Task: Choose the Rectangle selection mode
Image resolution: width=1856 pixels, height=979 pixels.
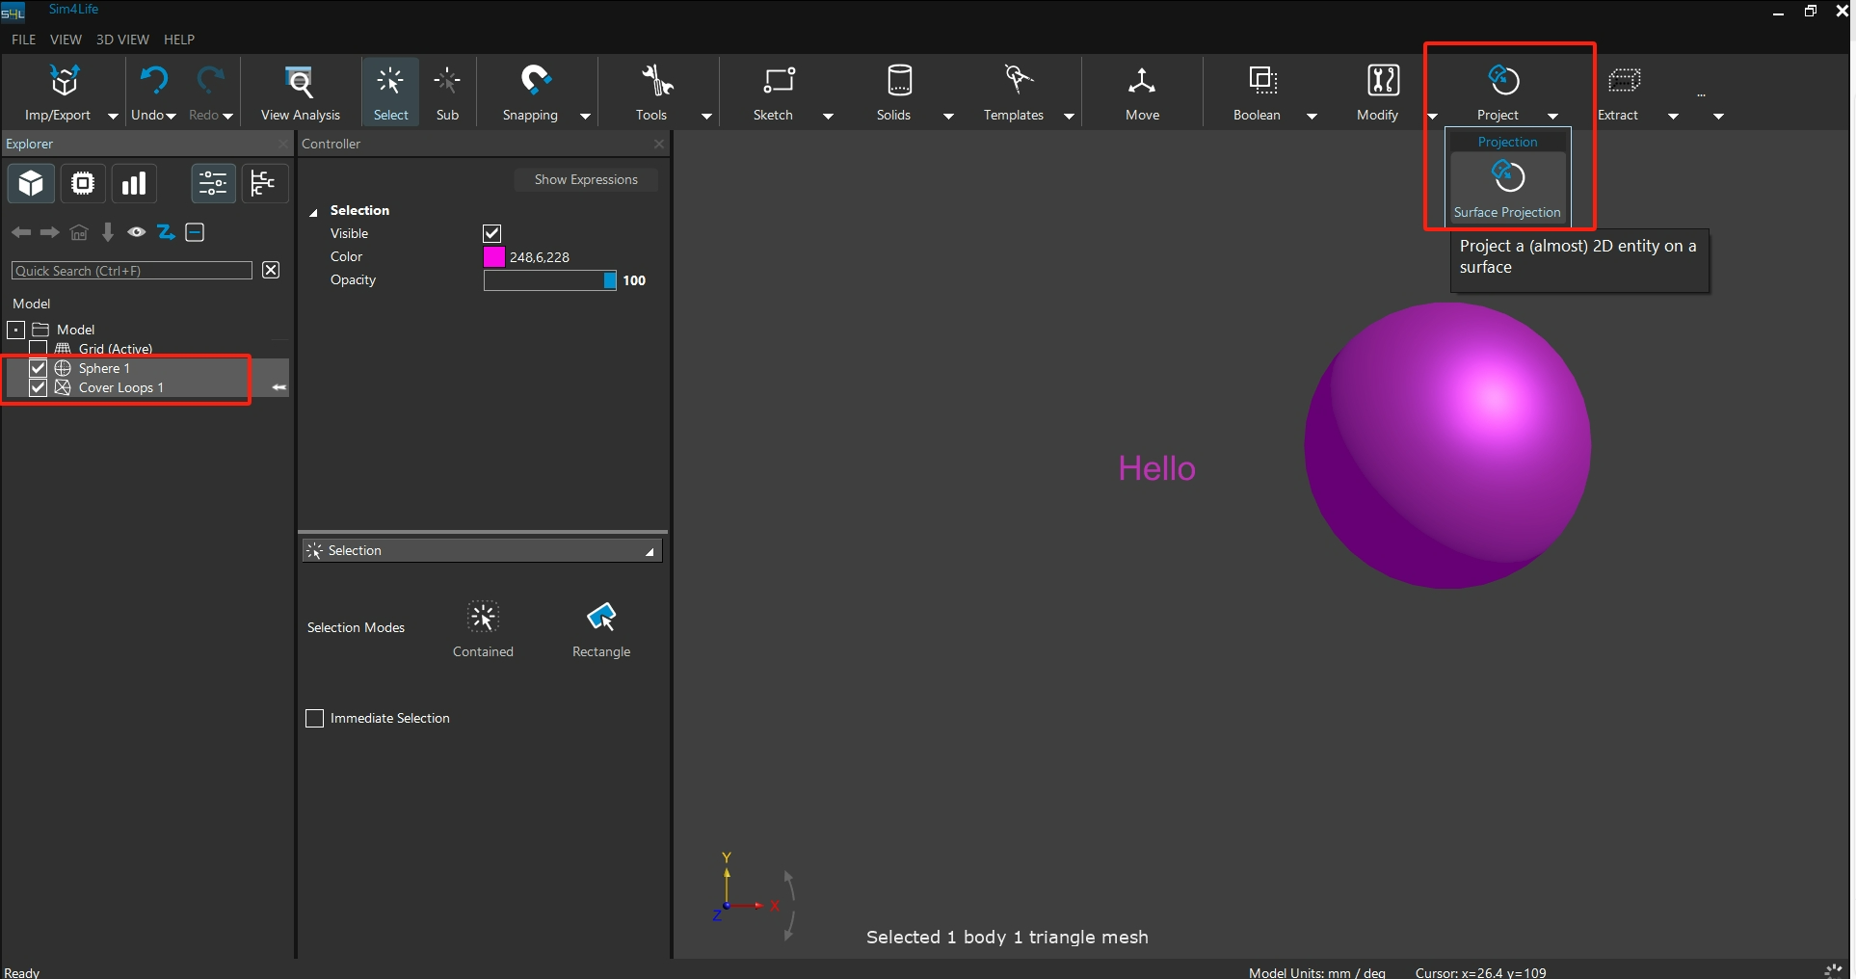Action: (601, 618)
